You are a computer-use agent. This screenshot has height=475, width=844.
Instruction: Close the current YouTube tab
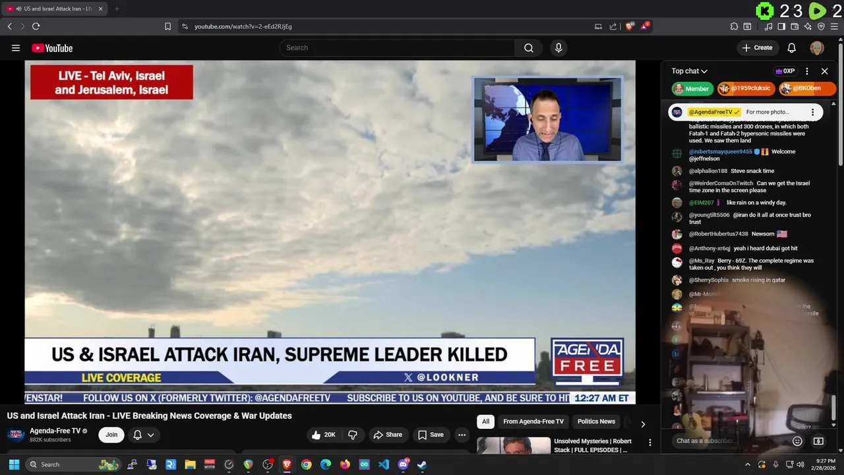pos(100,9)
